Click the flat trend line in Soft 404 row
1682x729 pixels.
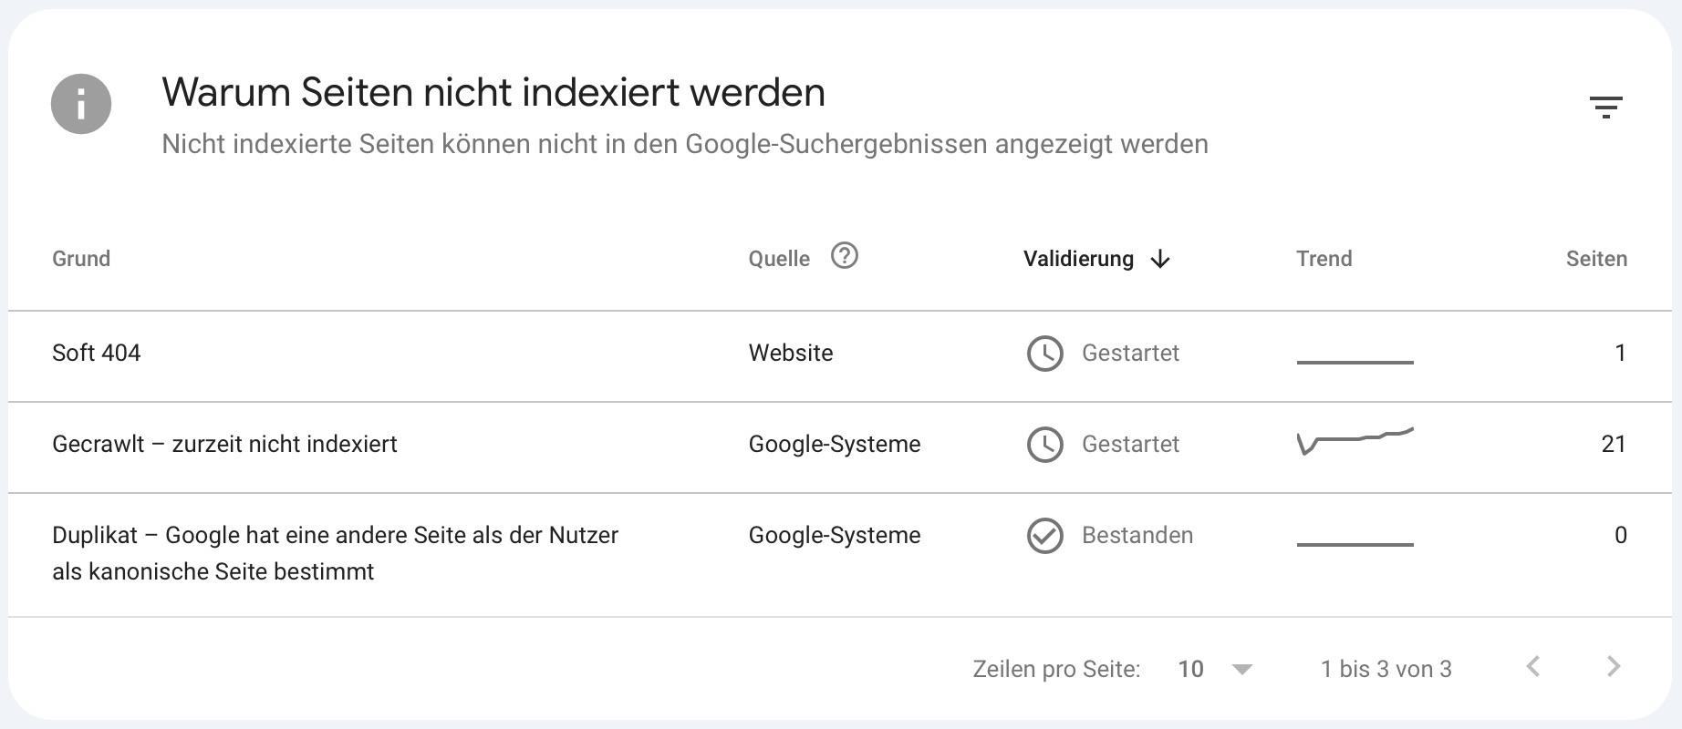click(x=1355, y=362)
